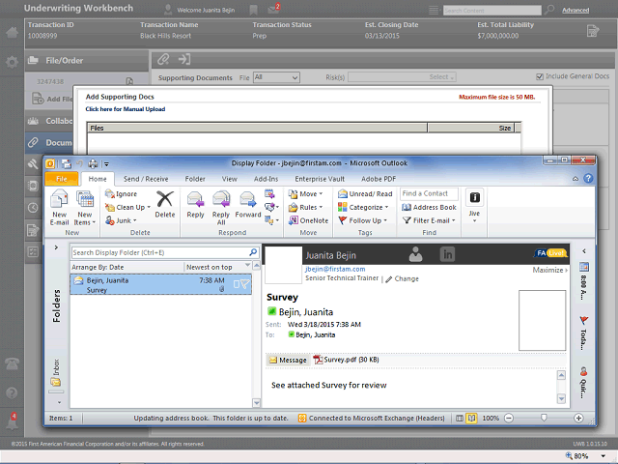Open the Enterprise Vault tab
Image resolution: width=618 pixels, height=464 pixels.
click(320, 179)
